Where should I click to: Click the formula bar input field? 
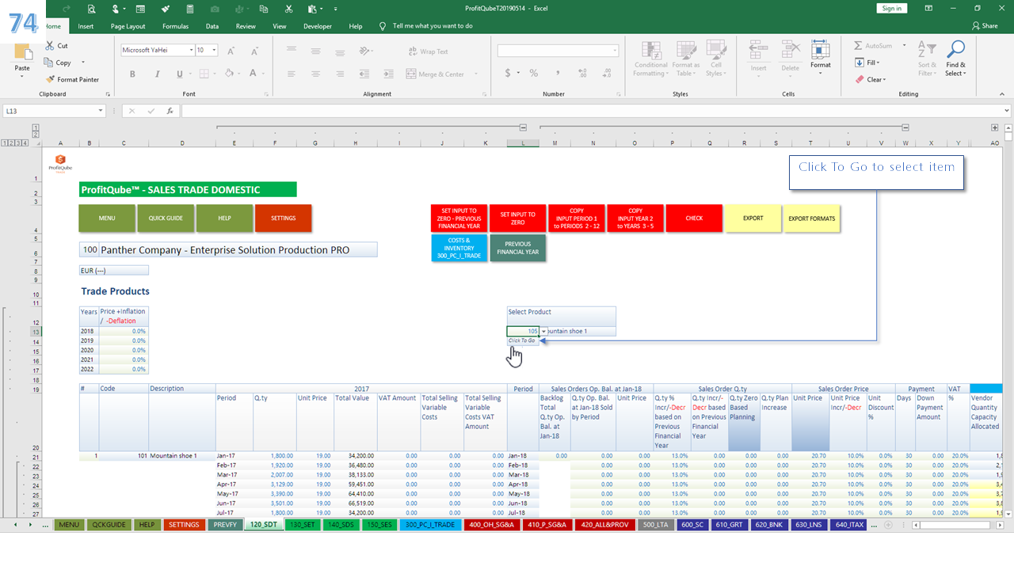coord(593,111)
